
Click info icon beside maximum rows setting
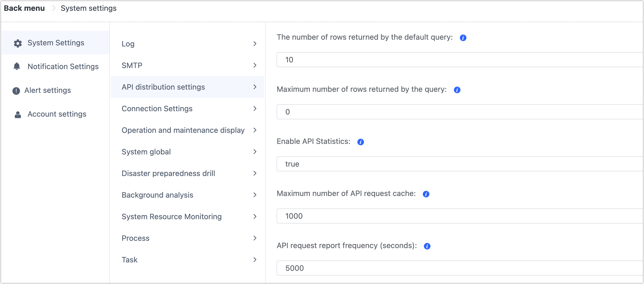pyautogui.click(x=457, y=90)
